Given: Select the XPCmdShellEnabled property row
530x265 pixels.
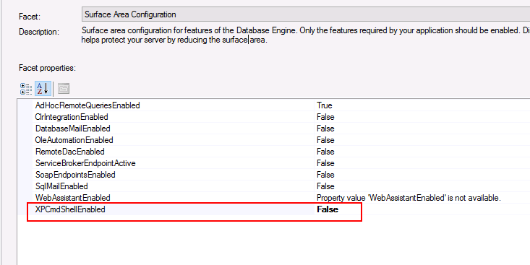Looking at the screenshot, I should [x=274, y=209].
